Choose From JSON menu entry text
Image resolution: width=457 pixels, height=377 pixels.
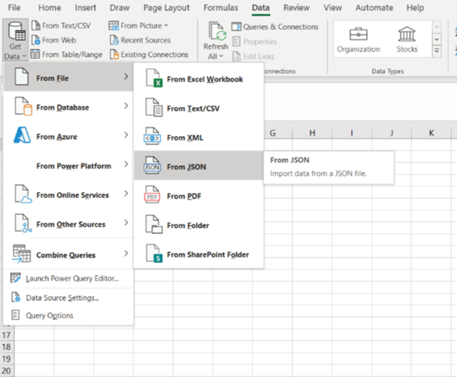(x=186, y=167)
